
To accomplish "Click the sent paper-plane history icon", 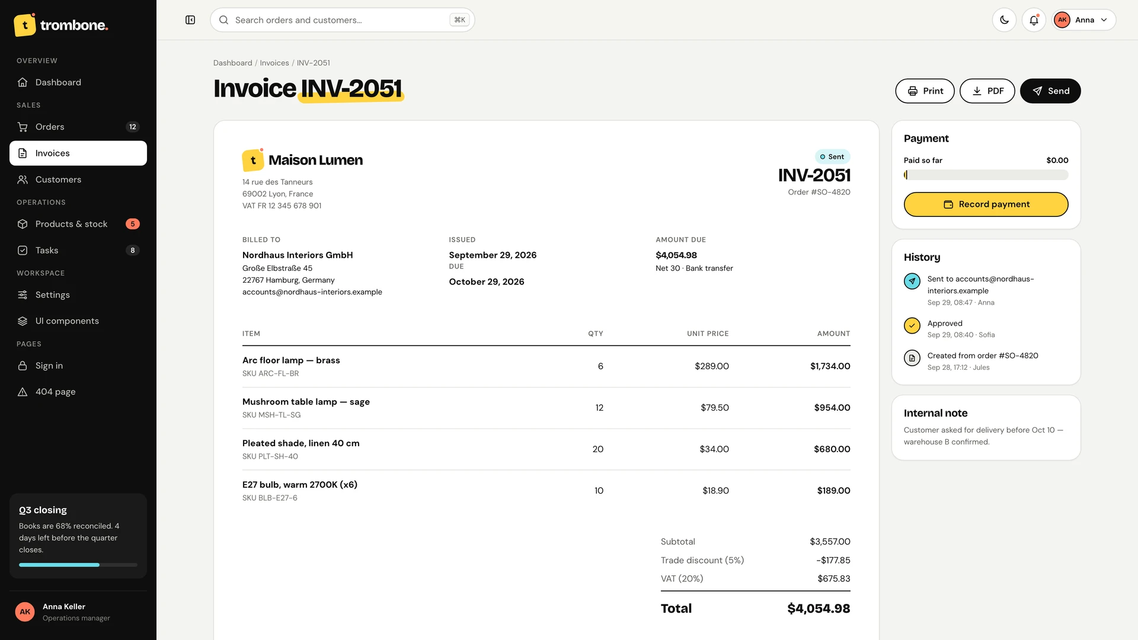I will [x=912, y=281].
